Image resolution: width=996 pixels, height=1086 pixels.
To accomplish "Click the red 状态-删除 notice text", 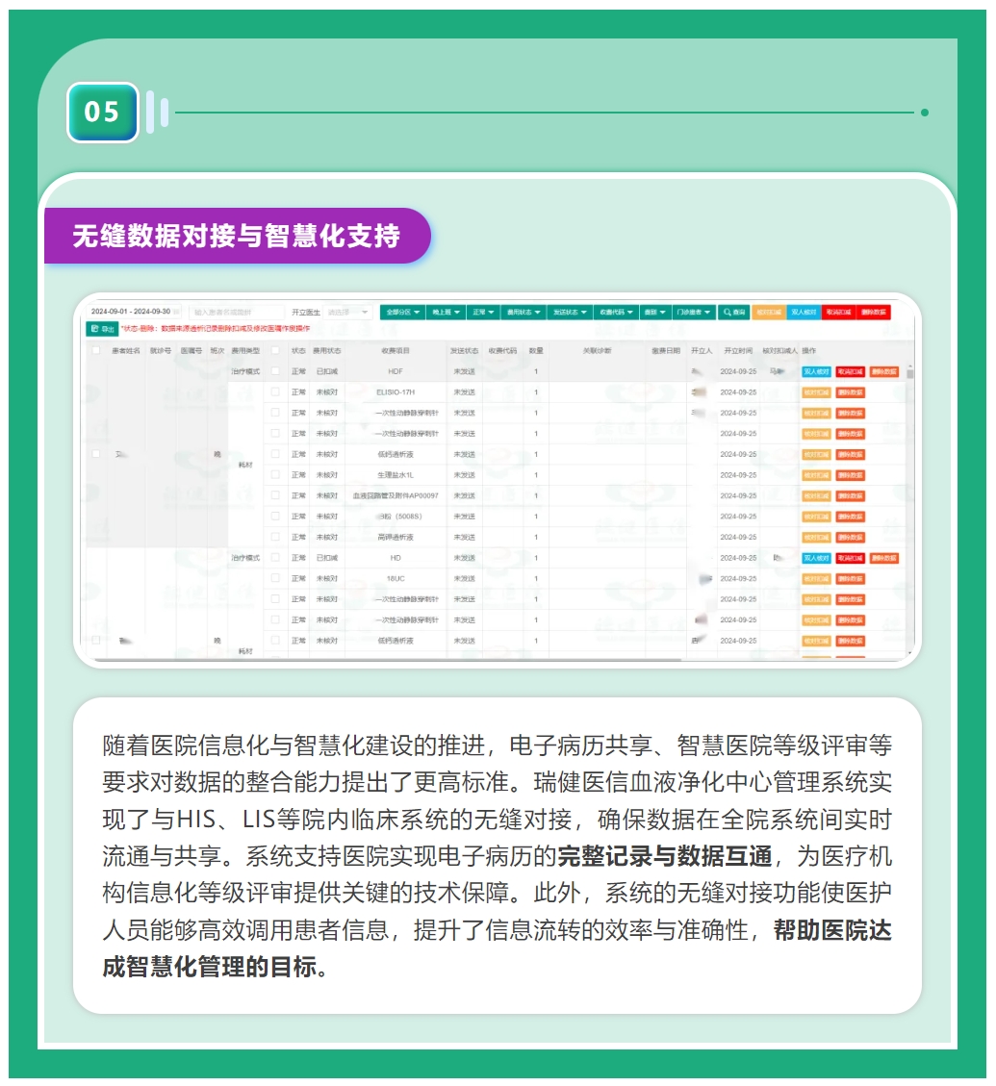I will click(x=216, y=329).
